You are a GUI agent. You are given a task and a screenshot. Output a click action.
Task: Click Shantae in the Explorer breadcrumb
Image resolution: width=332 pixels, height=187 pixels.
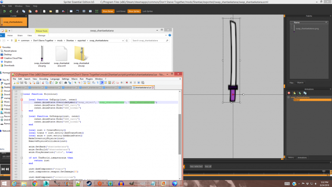[x=70, y=41]
